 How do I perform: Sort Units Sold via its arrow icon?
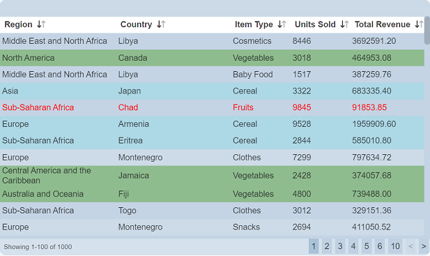[x=344, y=24]
